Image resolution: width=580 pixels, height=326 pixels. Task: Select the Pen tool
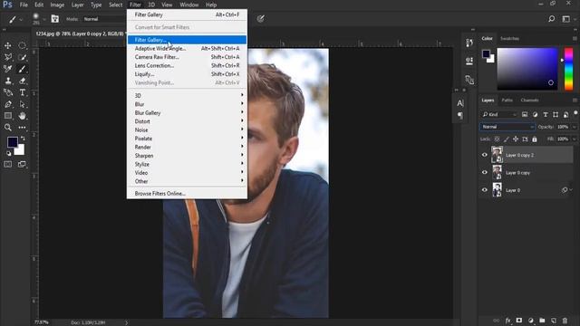click(x=8, y=104)
